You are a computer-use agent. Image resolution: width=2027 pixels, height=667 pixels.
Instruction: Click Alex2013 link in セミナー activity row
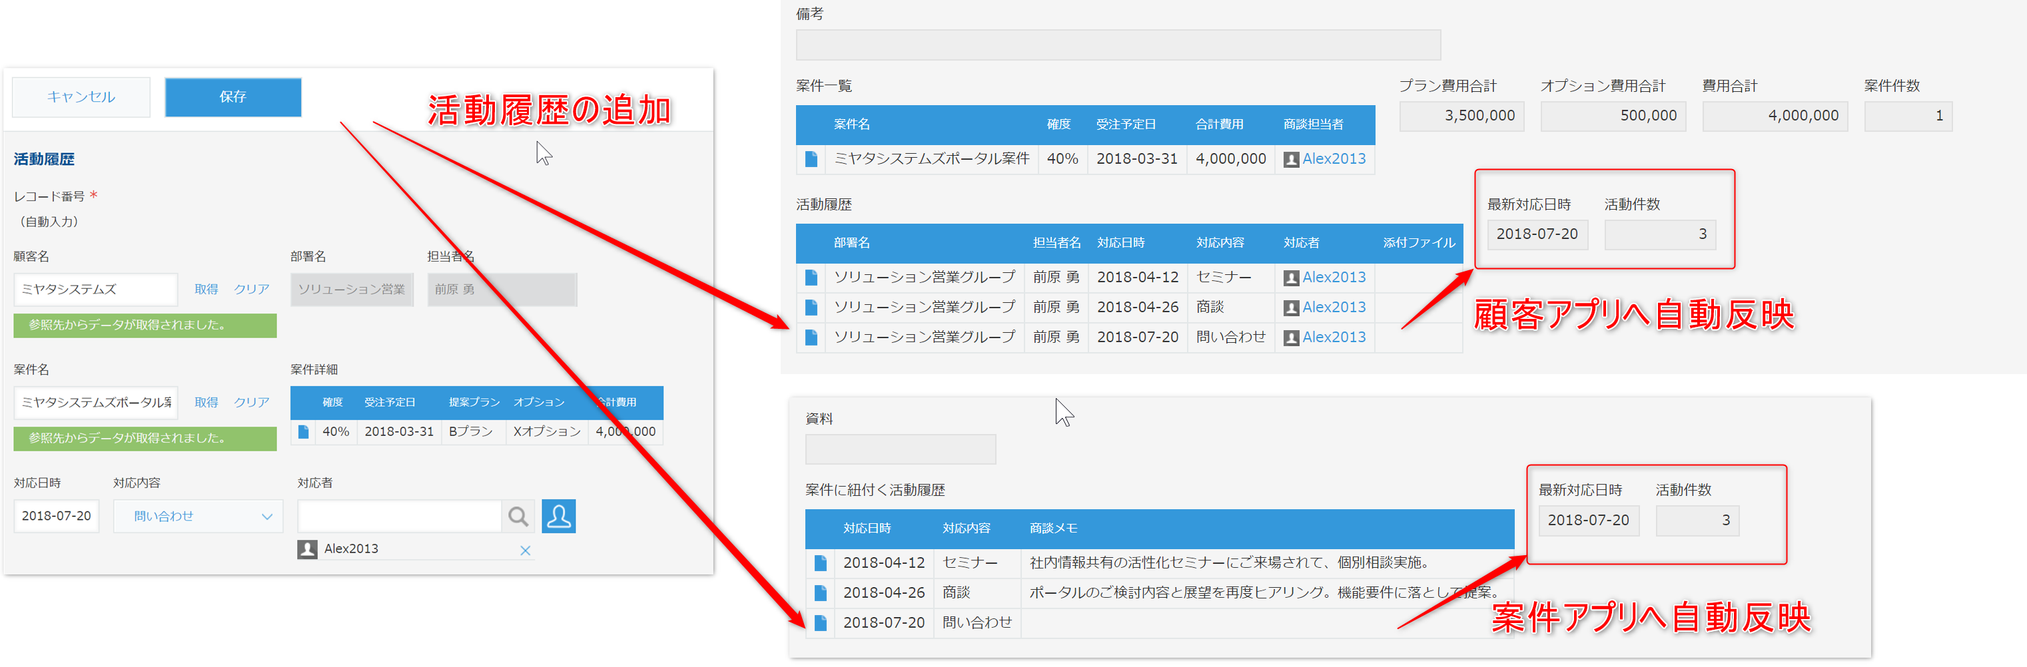click(1334, 278)
